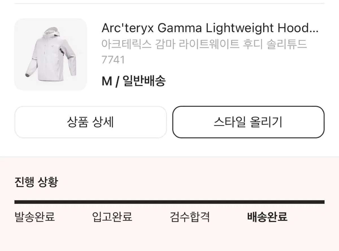Click the Arc'teryx Gamma Lightweight Hood title
The image size is (339, 251).
pyautogui.click(x=210, y=28)
